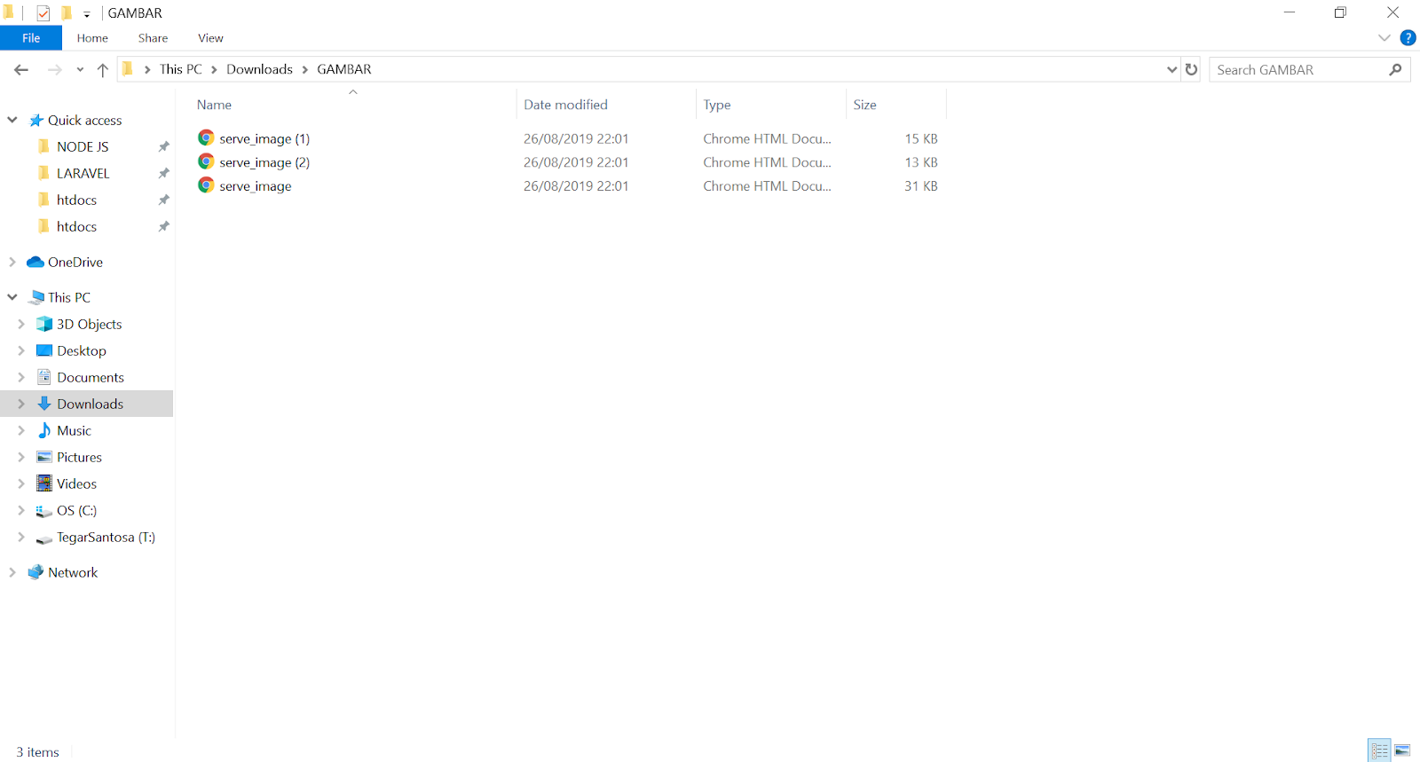Switch to Large icons view layout
The height and width of the screenshot is (762, 1420).
(1402, 750)
